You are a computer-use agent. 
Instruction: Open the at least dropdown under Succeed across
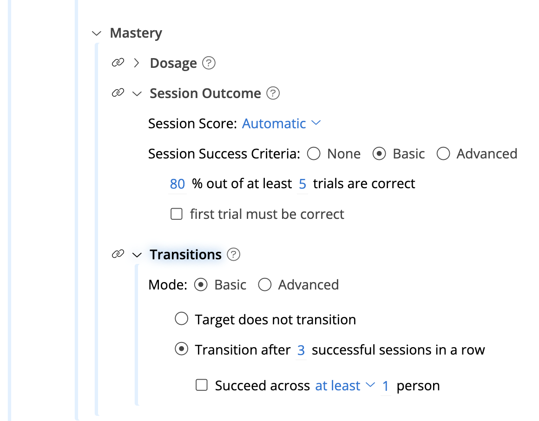click(345, 385)
